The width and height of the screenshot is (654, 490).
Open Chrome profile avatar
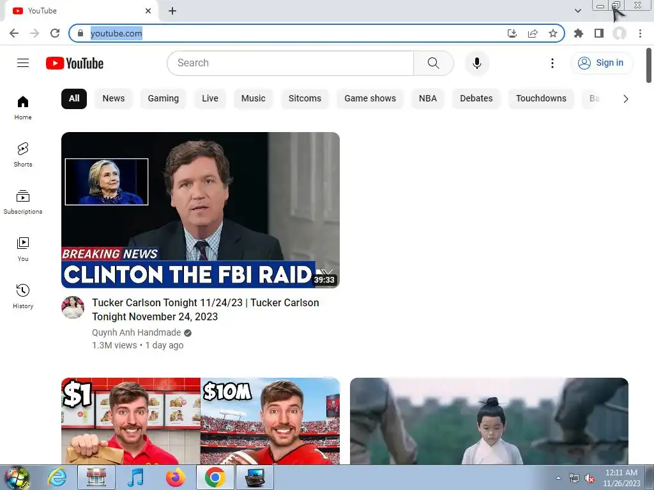click(x=620, y=33)
